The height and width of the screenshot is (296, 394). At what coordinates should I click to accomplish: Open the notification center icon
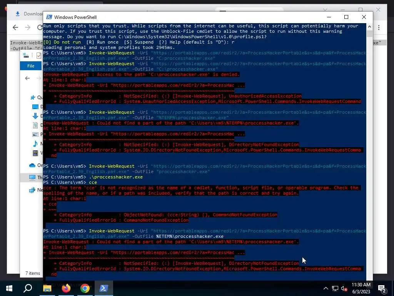[382, 288]
